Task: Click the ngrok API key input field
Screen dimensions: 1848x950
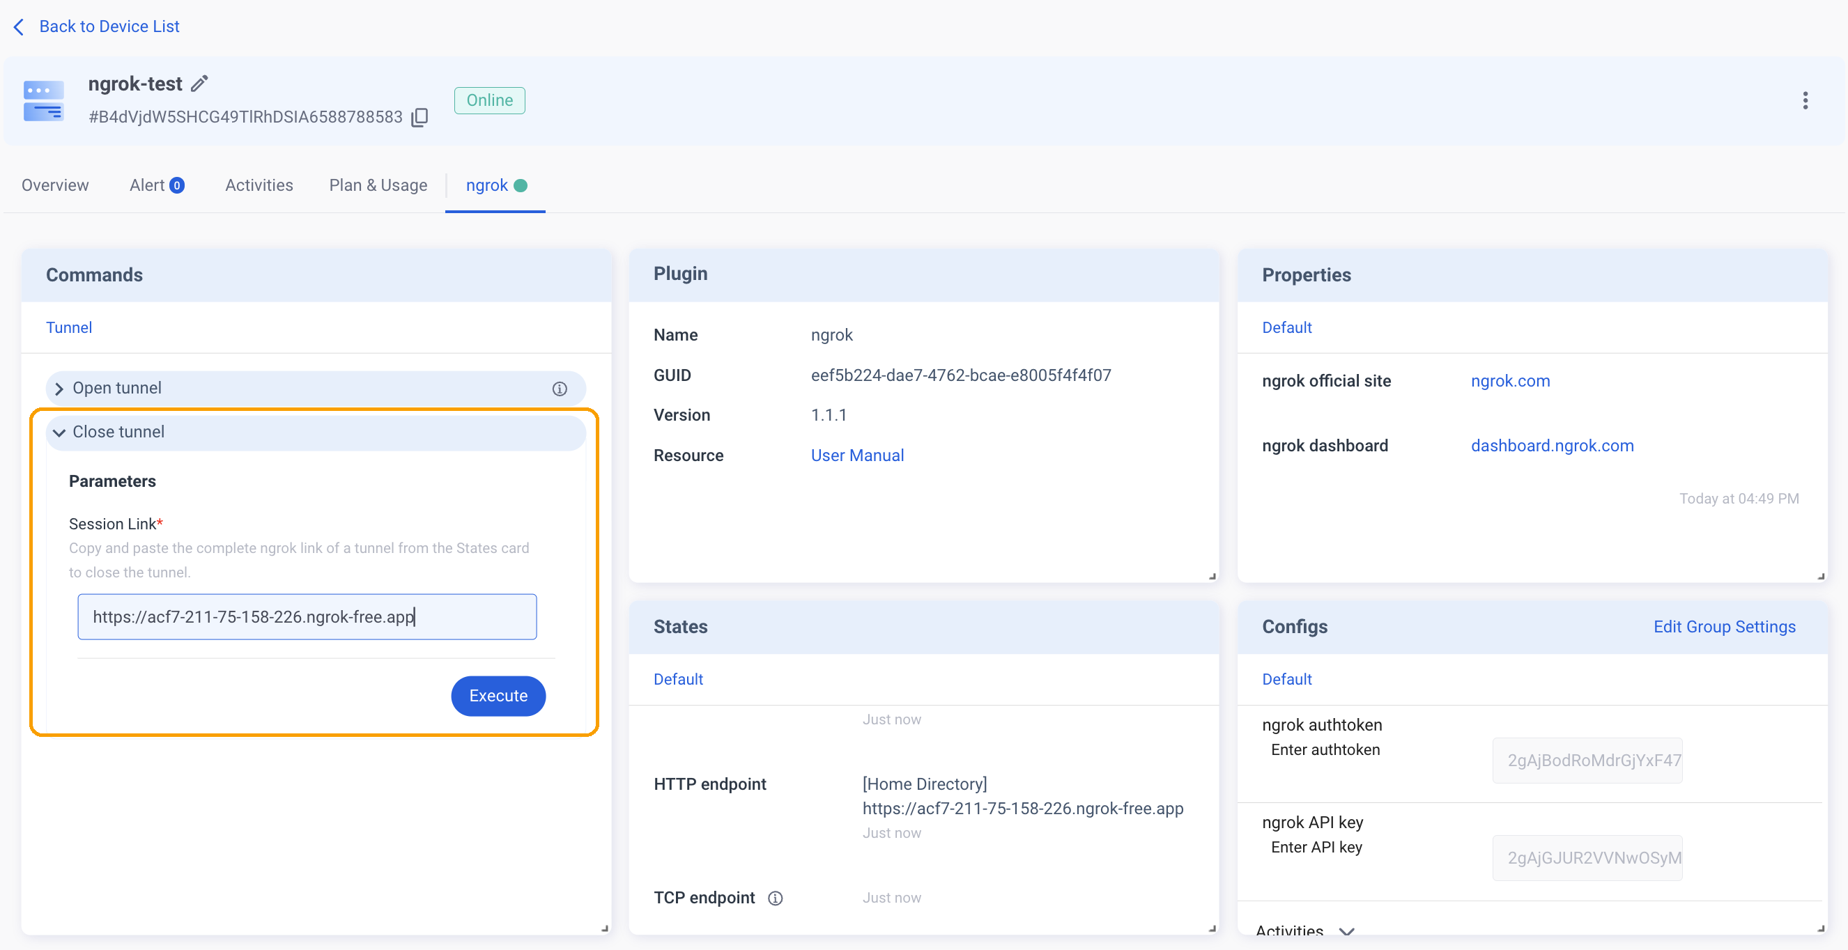Action: tap(1587, 858)
